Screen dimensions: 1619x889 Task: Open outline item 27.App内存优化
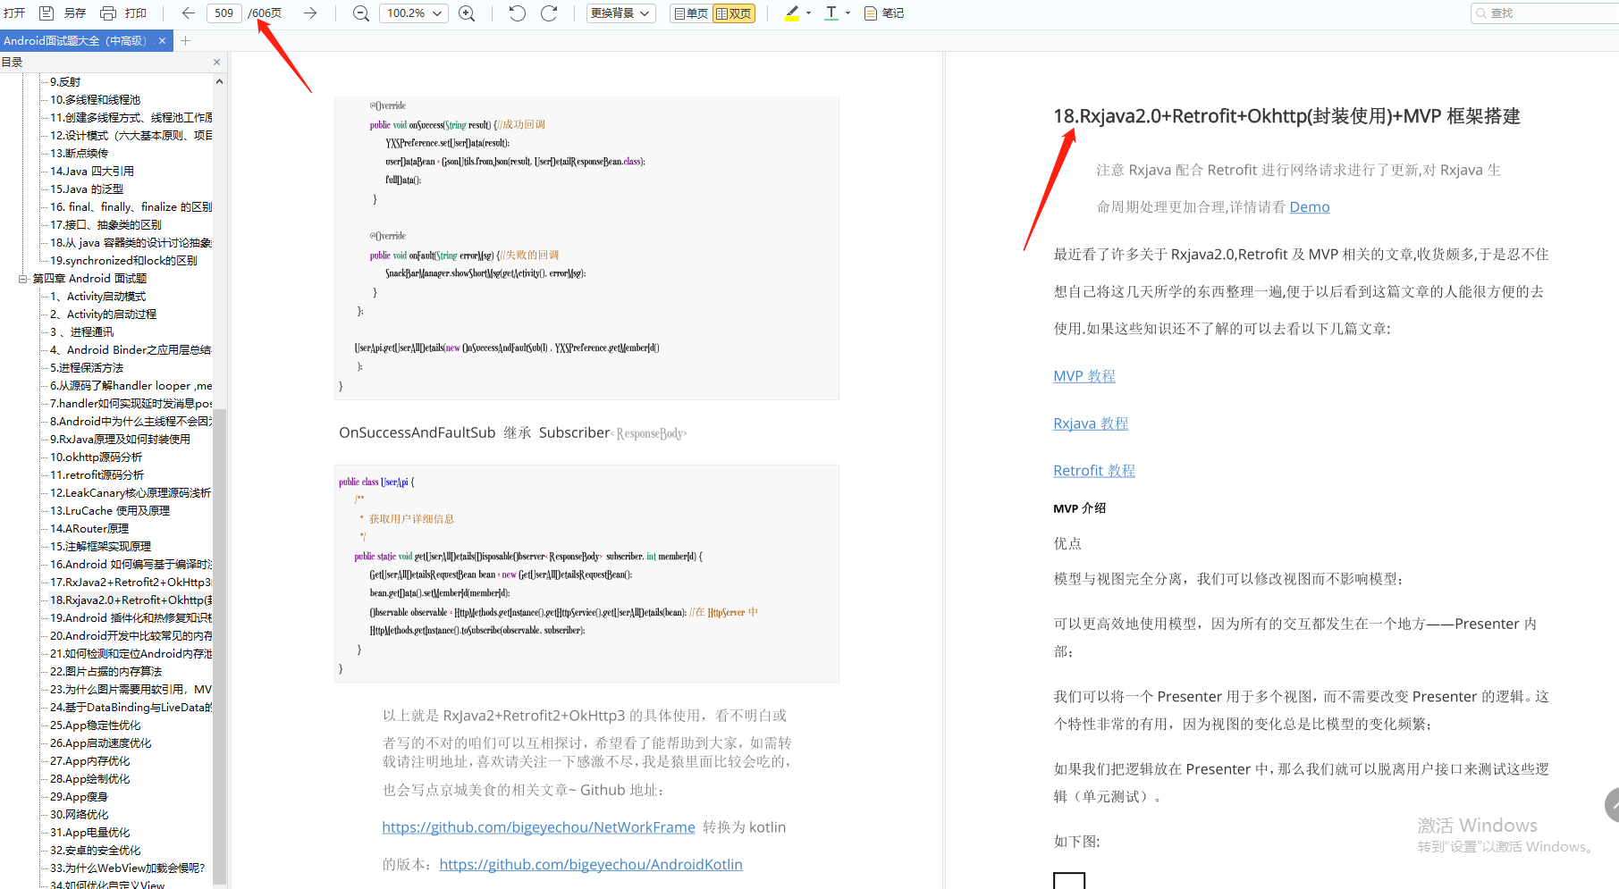[x=90, y=761]
